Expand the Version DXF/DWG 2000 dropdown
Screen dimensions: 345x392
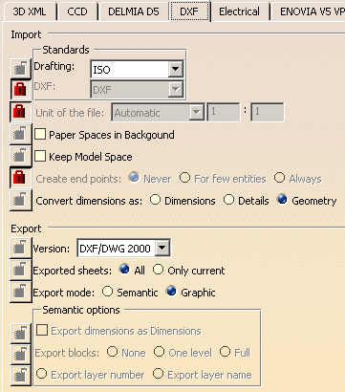pos(162,248)
